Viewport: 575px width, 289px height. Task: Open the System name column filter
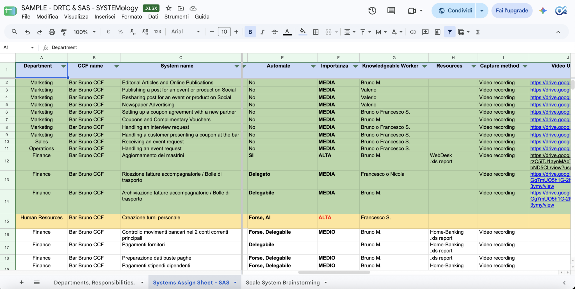pos(237,66)
